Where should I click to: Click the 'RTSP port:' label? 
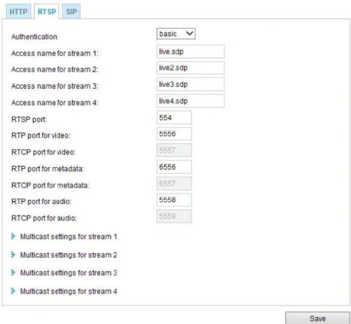[29, 120]
